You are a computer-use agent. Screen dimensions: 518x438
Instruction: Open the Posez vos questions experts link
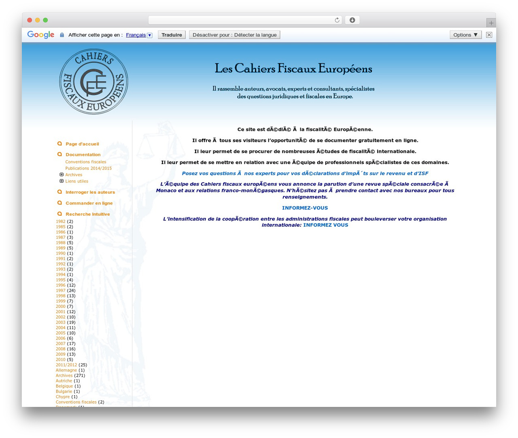[x=305, y=173]
